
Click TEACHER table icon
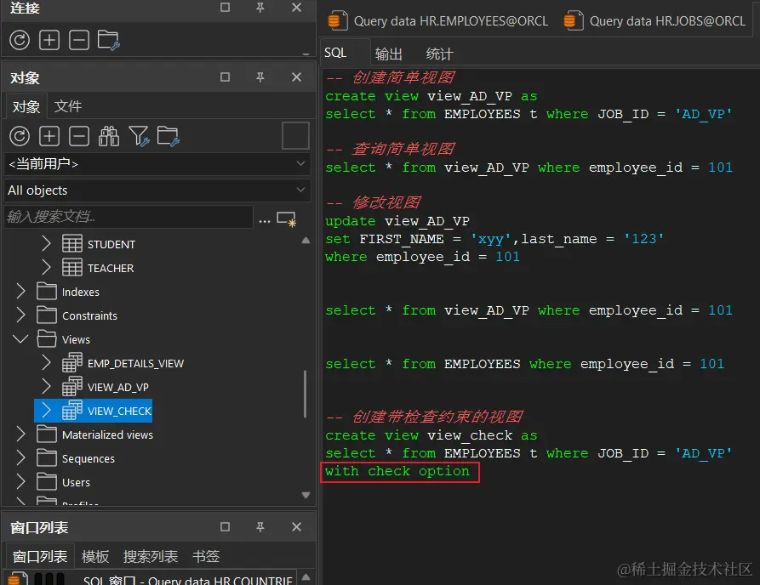pos(72,267)
